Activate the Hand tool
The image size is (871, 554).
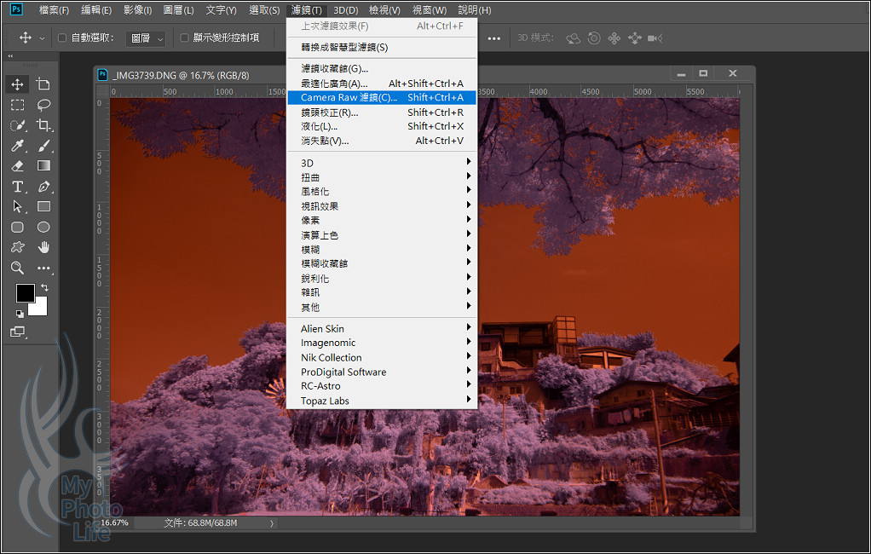tap(43, 247)
